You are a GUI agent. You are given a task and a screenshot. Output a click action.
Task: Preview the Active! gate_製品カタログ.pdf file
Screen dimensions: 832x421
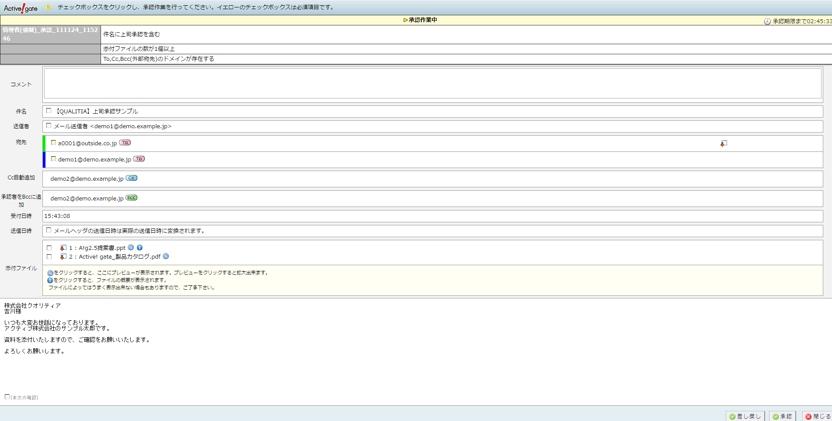[166, 256]
